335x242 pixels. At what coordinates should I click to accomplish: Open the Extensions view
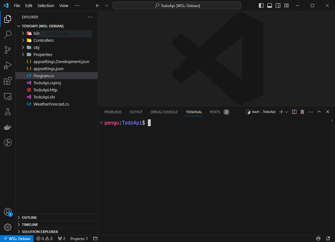[x=8, y=81]
